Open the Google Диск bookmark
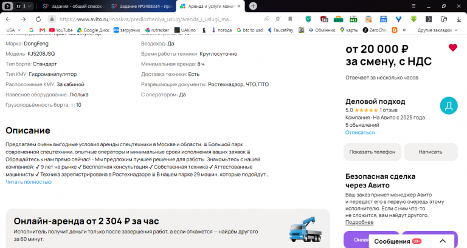 pos(93,30)
